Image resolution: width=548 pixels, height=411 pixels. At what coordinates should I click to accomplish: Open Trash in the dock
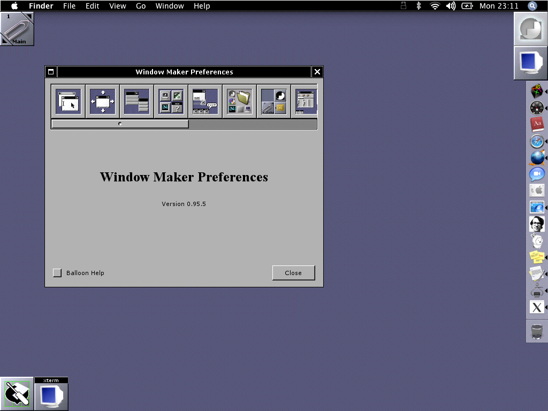(537, 331)
